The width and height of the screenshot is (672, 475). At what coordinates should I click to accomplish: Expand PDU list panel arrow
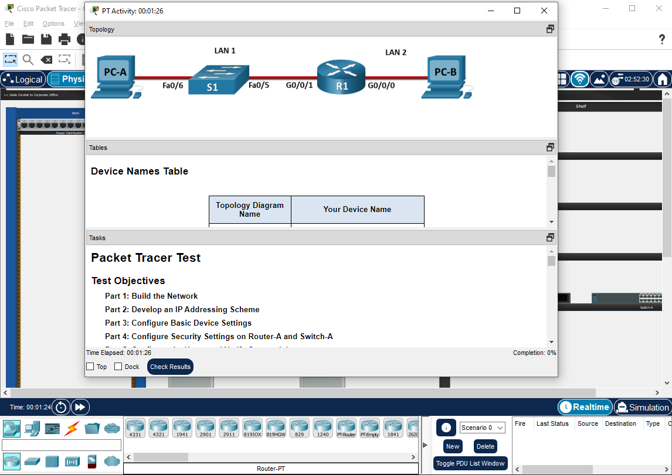(x=425, y=445)
